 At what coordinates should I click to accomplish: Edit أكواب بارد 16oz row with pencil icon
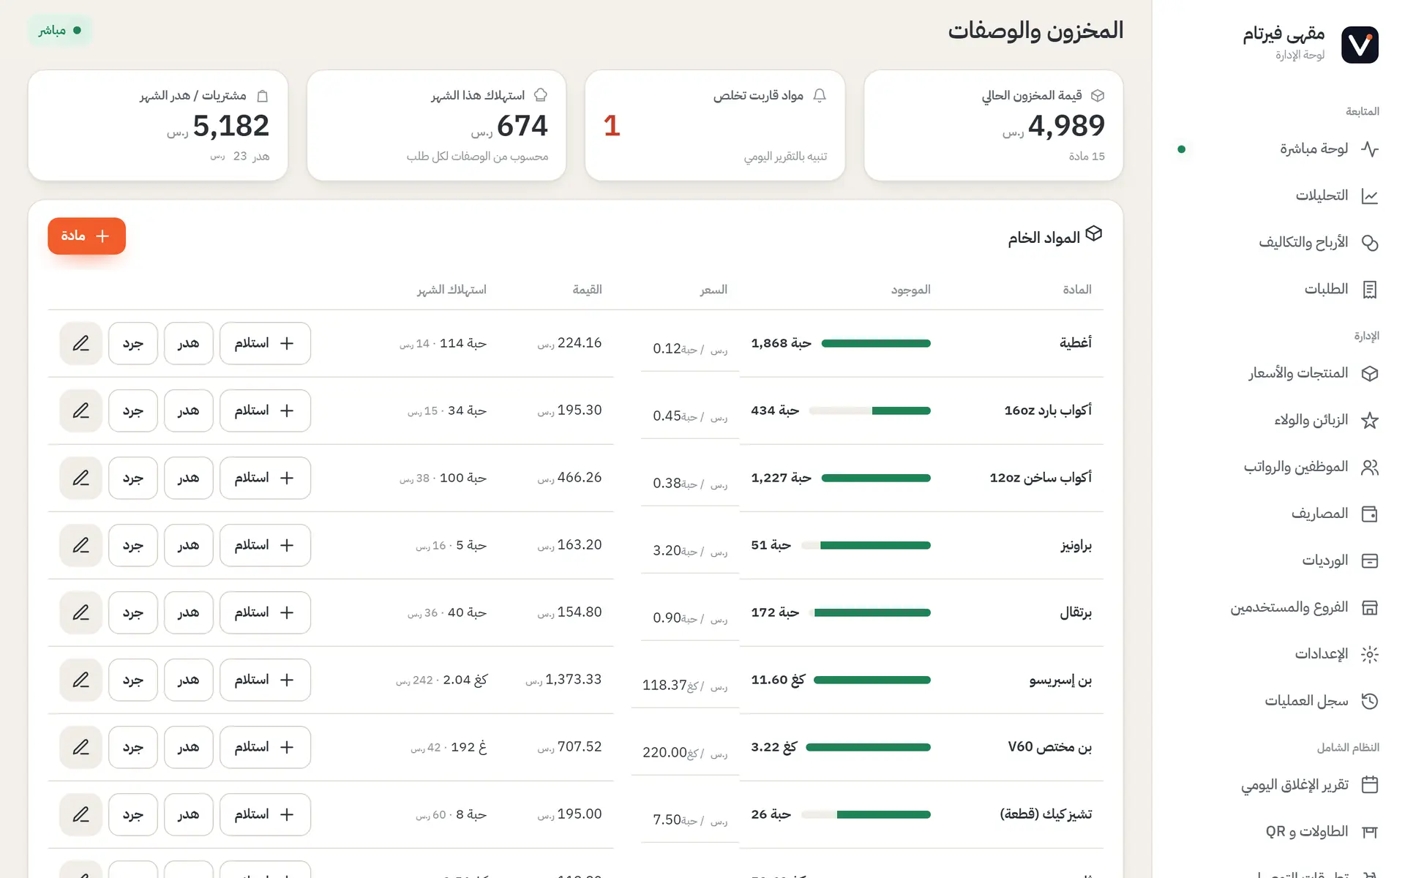point(80,410)
